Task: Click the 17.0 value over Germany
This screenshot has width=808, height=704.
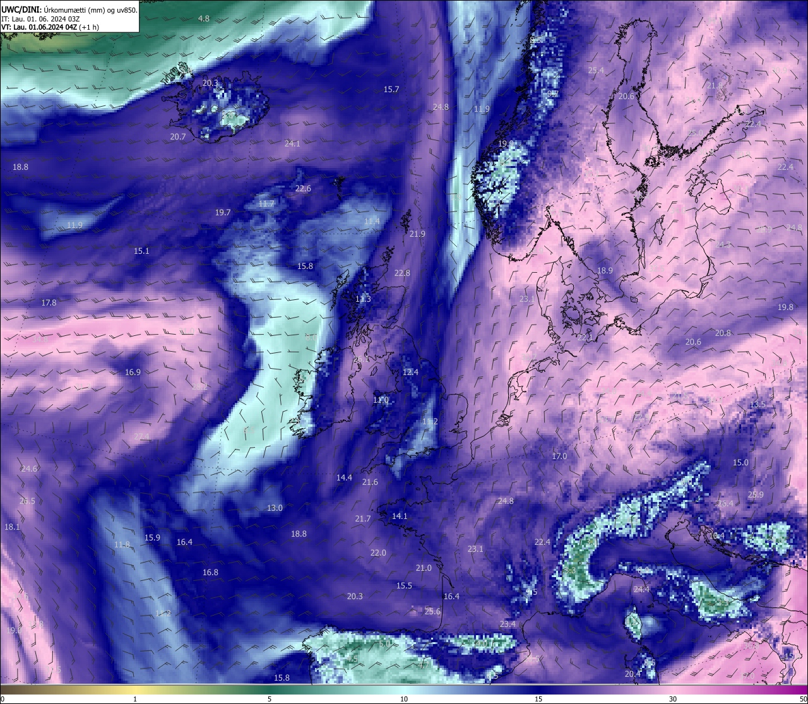Action: tap(559, 456)
